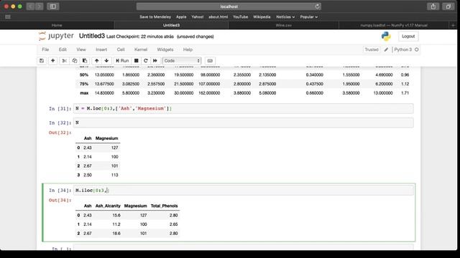Open a new browser tab with plus
The image size is (460, 258).
point(453,26)
